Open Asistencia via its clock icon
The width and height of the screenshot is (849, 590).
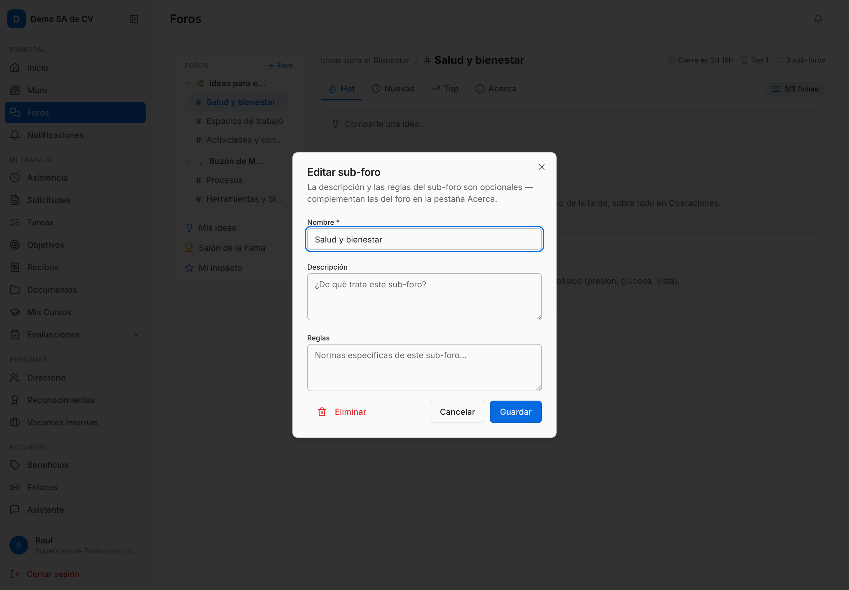click(x=15, y=178)
